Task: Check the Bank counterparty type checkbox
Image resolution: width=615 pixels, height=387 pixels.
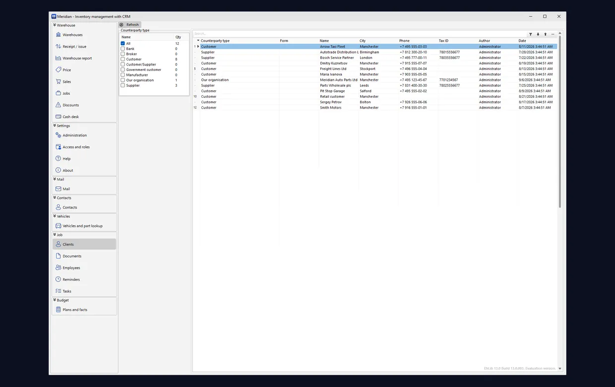Action: (x=123, y=49)
